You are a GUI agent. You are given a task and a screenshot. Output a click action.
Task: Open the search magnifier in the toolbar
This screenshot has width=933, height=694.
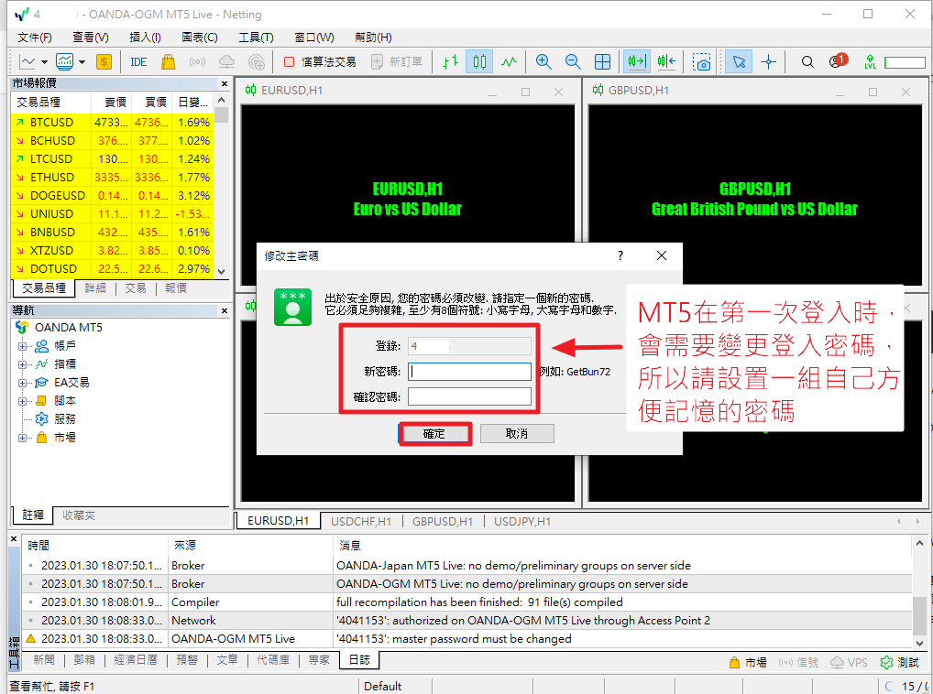coord(807,61)
